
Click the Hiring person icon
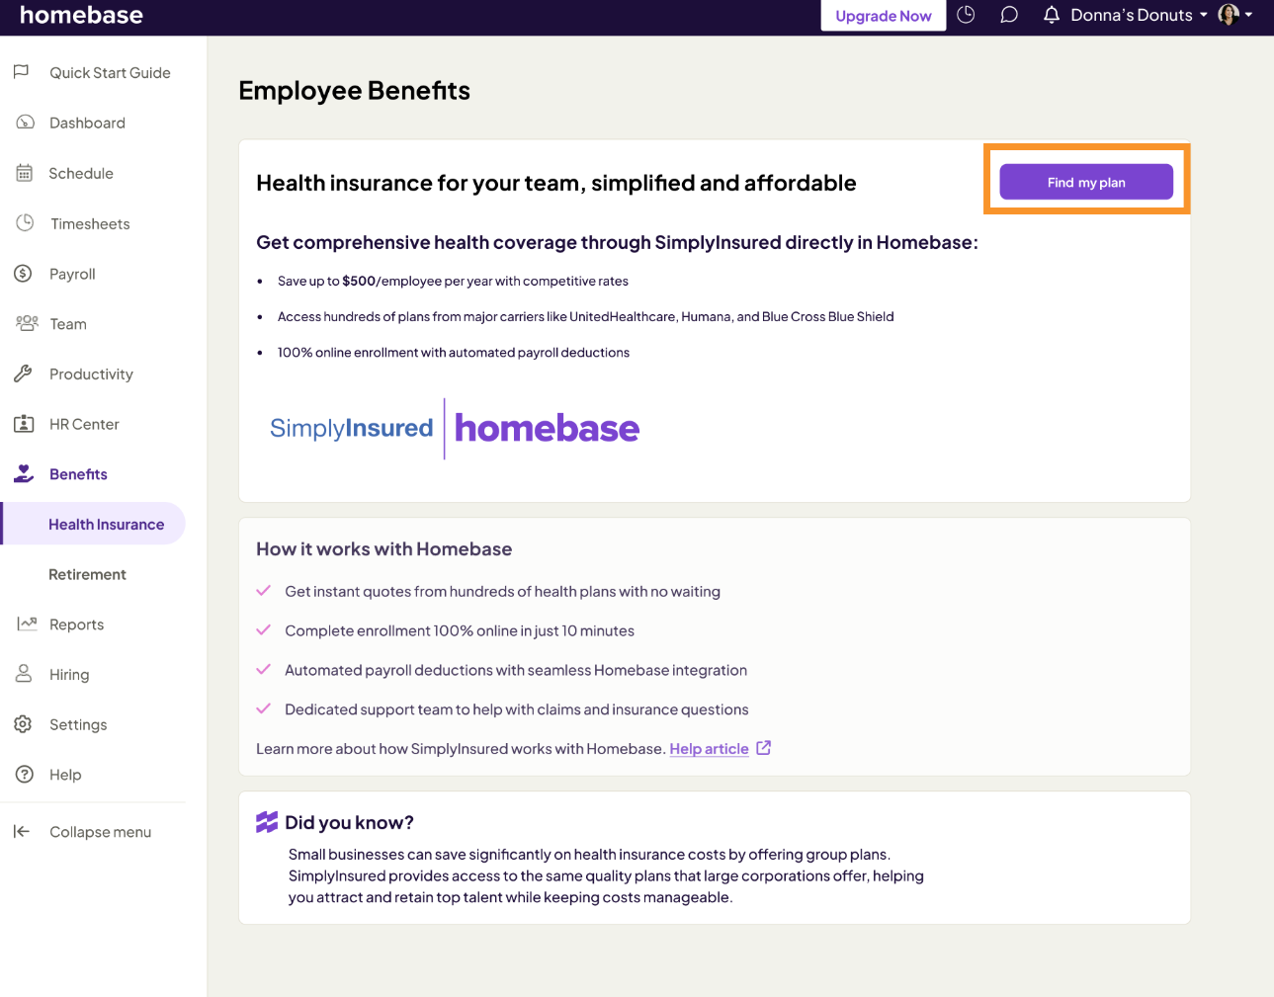tap(24, 674)
